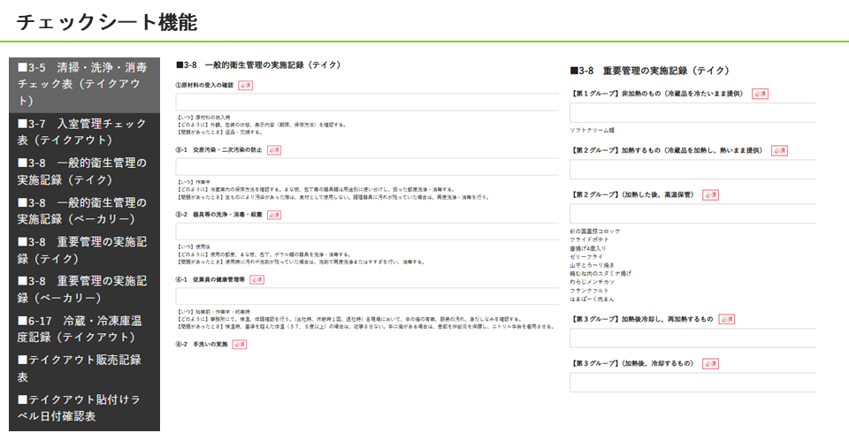Click the ③-1 交差汚染・二次汚染の防止 input box
This screenshot has width=849, height=433.
[367, 167]
